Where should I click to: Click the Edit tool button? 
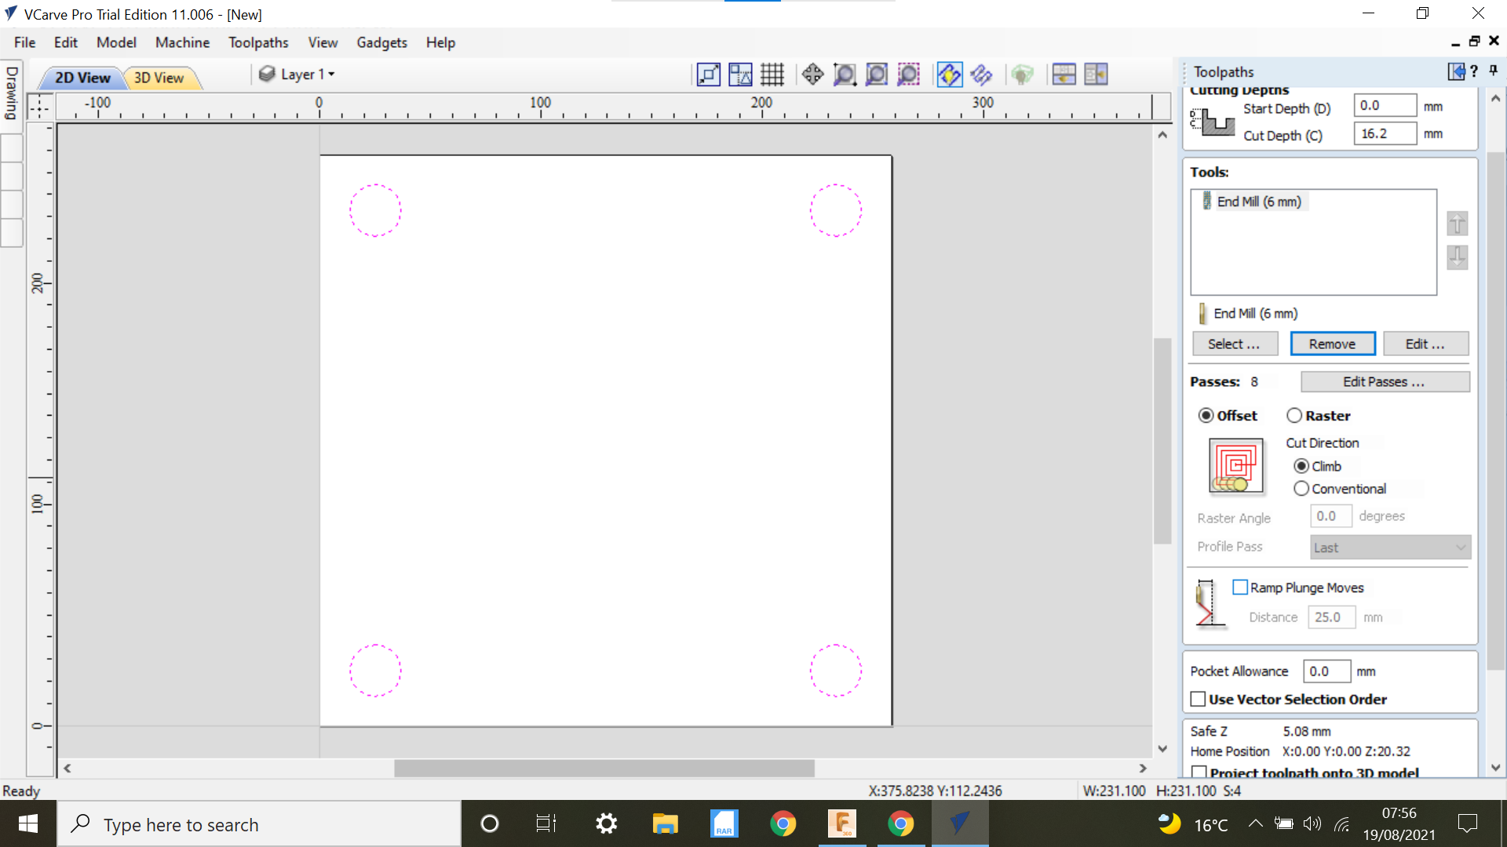point(1425,344)
